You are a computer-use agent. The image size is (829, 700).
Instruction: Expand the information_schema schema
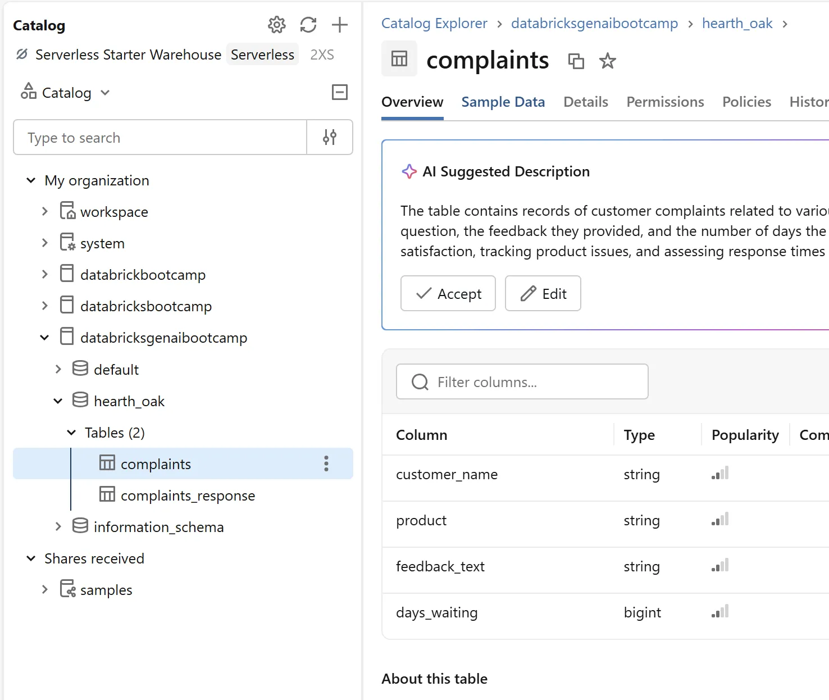point(58,527)
